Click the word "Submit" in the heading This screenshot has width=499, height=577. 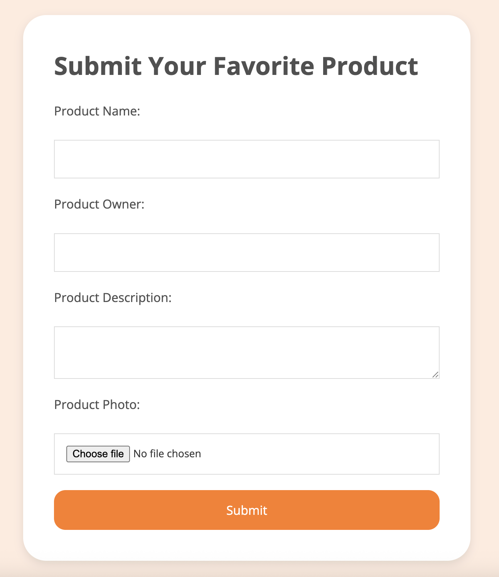click(x=98, y=66)
